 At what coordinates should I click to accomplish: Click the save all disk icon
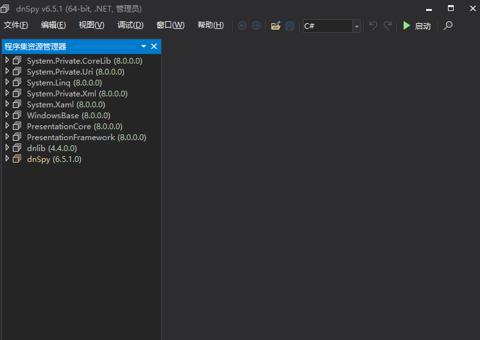(x=289, y=26)
